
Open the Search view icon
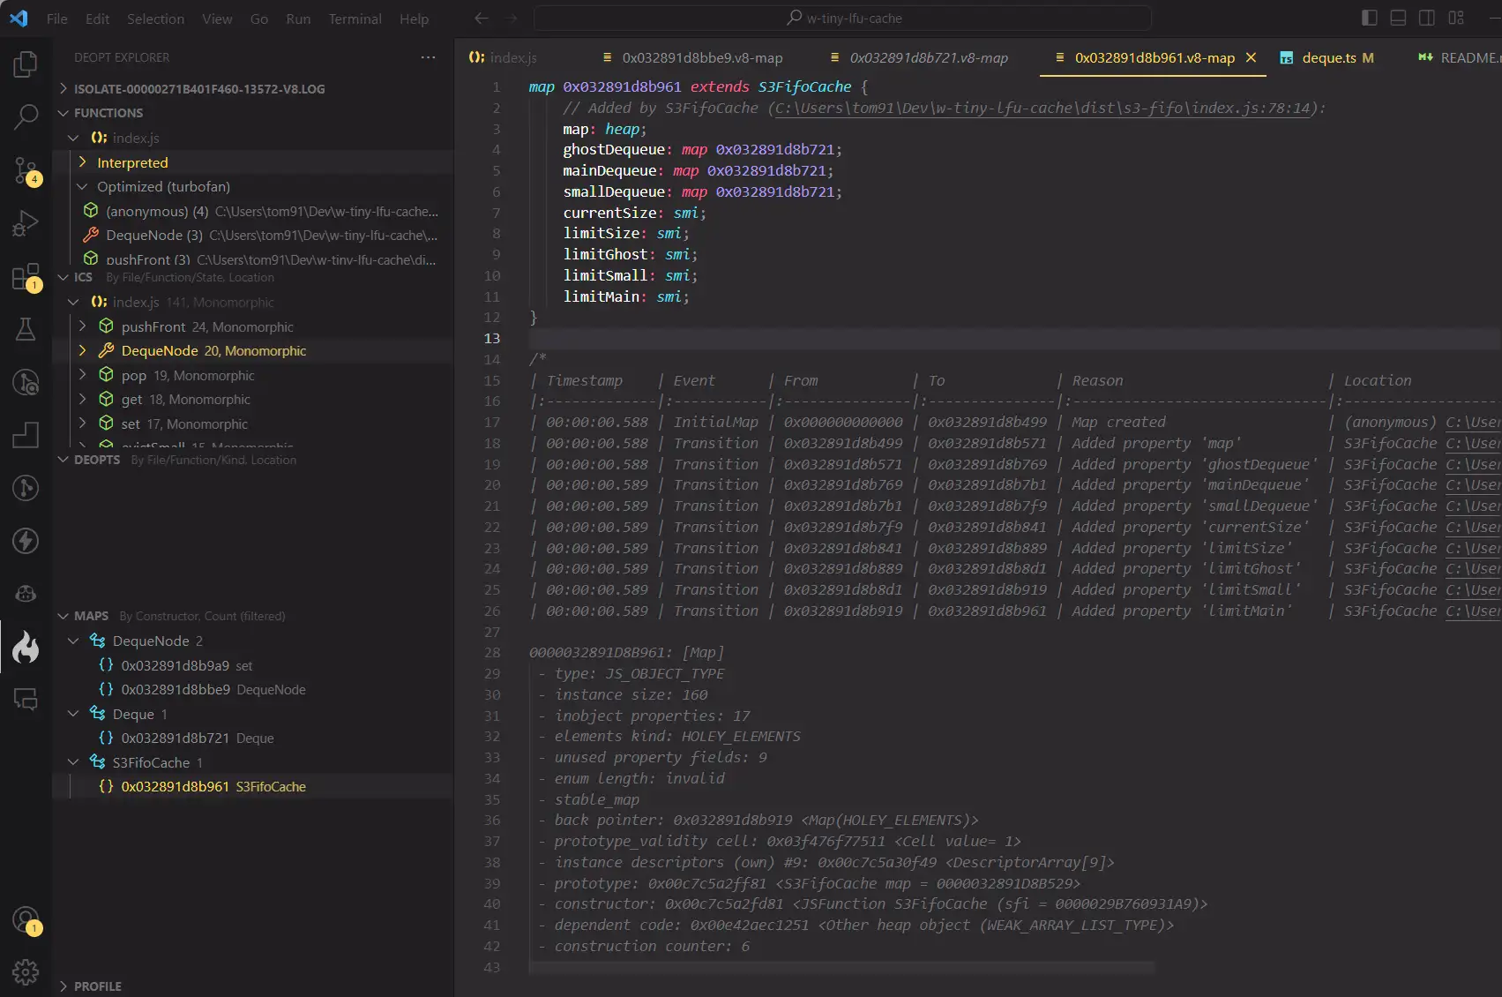tap(26, 116)
